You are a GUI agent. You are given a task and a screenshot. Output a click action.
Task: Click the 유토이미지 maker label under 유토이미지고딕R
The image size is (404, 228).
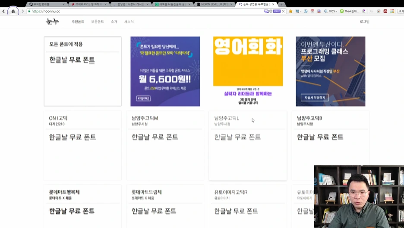222,198
